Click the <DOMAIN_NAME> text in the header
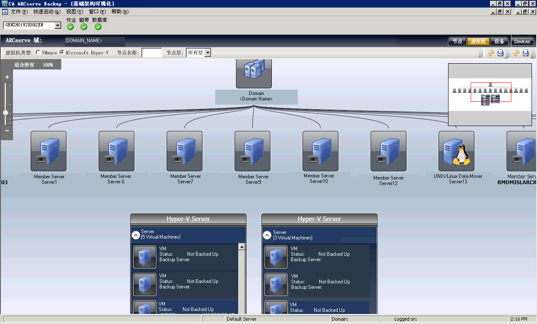The width and height of the screenshot is (537, 324). [x=83, y=41]
